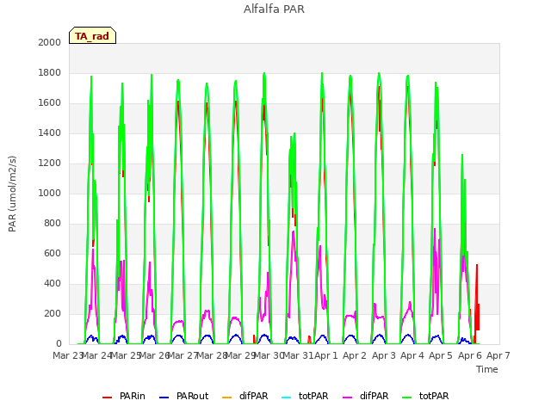Click the Mar 23 x-axis date label
This screenshot has width=551, height=413.
point(68,355)
